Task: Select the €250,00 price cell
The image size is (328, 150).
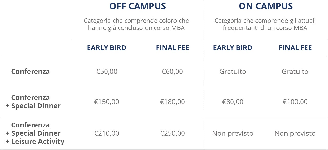Action: [x=172, y=133]
